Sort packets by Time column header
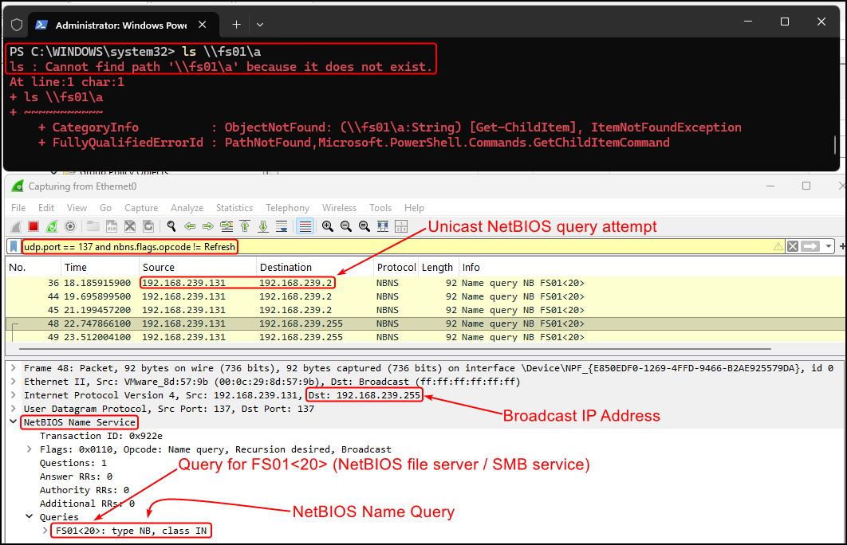 point(100,267)
